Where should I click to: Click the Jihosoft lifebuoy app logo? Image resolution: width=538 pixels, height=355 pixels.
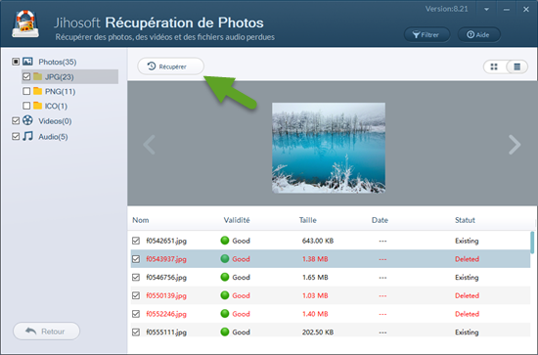pyautogui.click(x=25, y=23)
